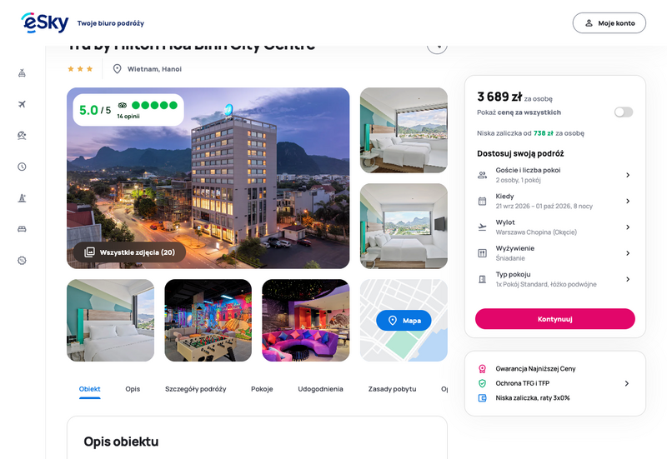Open the purple lounge sofa photo
This screenshot has width=667, height=459.
(306, 321)
